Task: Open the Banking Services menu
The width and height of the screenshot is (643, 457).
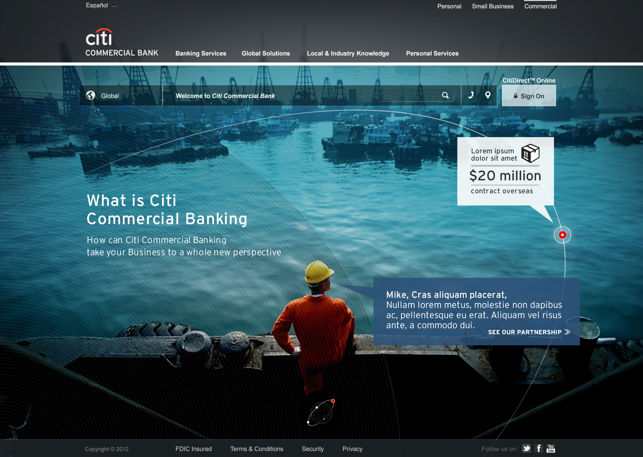Action: coord(201,53)
